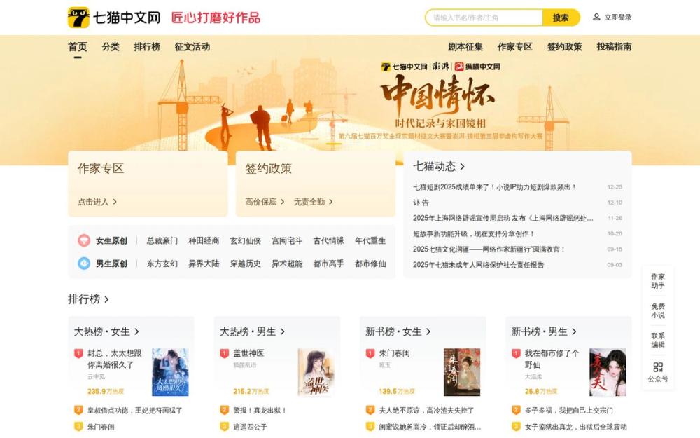Focus the book search input field
This screenshot has width=700, height=438.
click(x=484, y=18)
